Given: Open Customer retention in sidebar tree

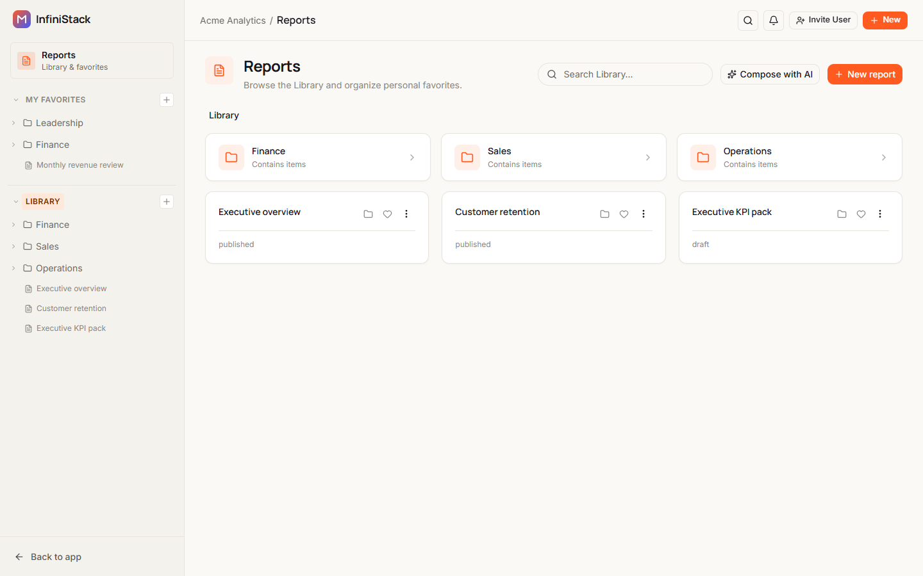Looking at the screenshot, I should pos(71,308).
